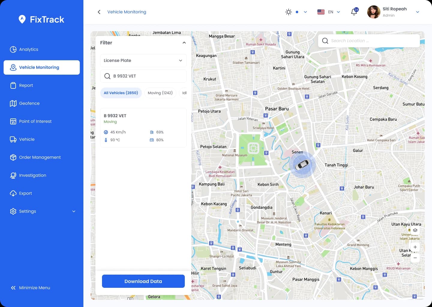Click the 45 Km/h speedometer icon

click(106, 132)
